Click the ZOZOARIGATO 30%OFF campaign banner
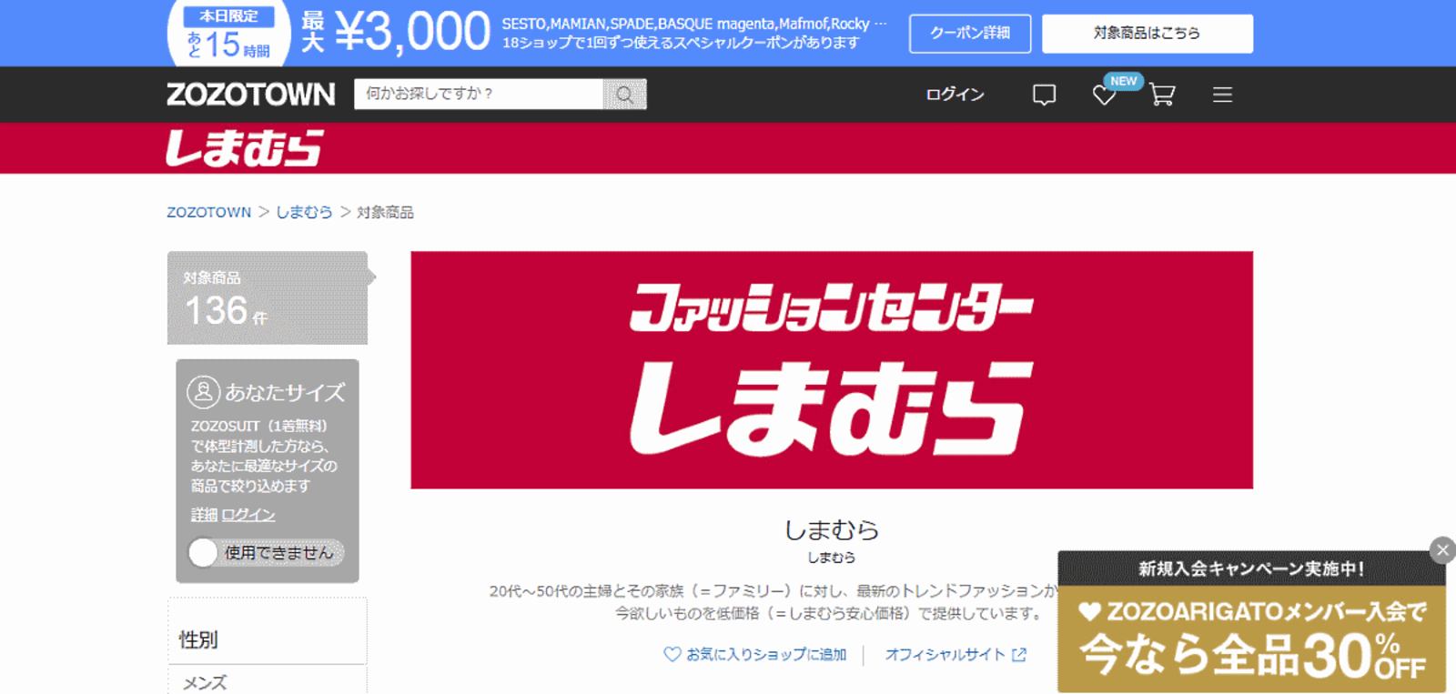This screenshot has height=694, width=1456. coord(1251,639)
